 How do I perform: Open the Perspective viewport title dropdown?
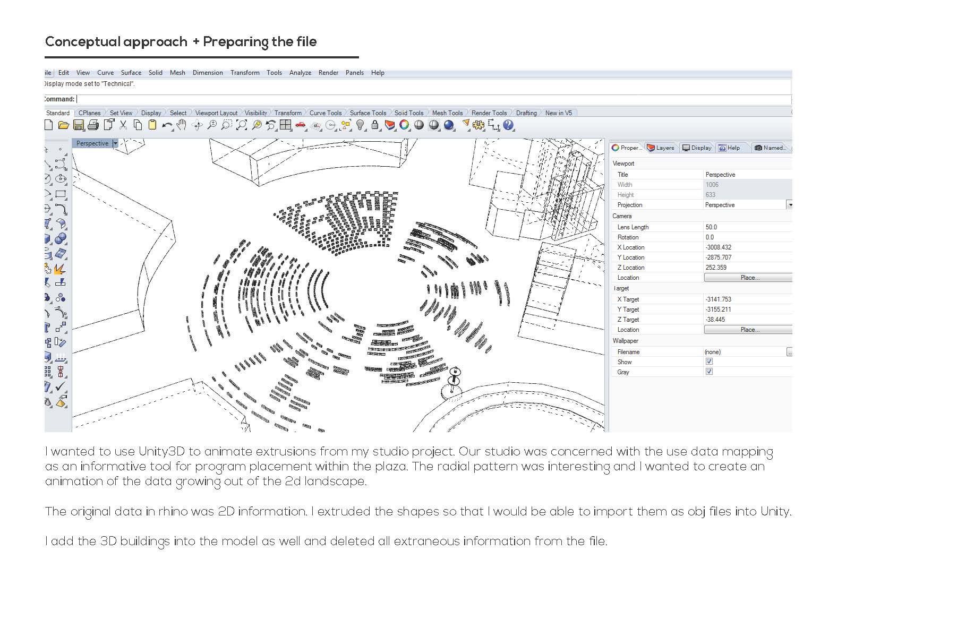pos(115,143)
